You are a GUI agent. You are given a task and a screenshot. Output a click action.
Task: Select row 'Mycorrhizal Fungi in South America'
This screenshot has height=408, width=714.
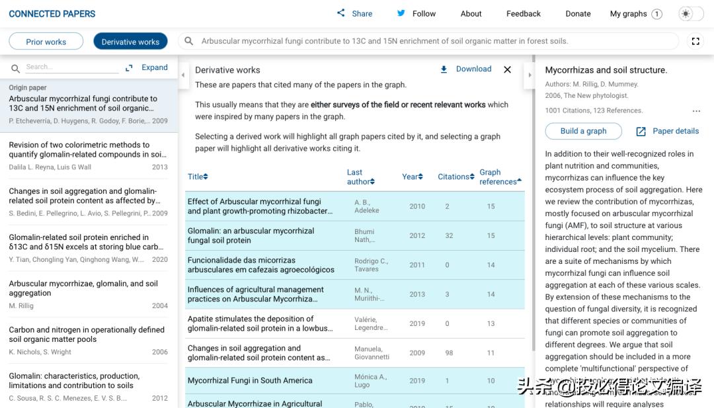pyautogui.click(x=355, y=381)
